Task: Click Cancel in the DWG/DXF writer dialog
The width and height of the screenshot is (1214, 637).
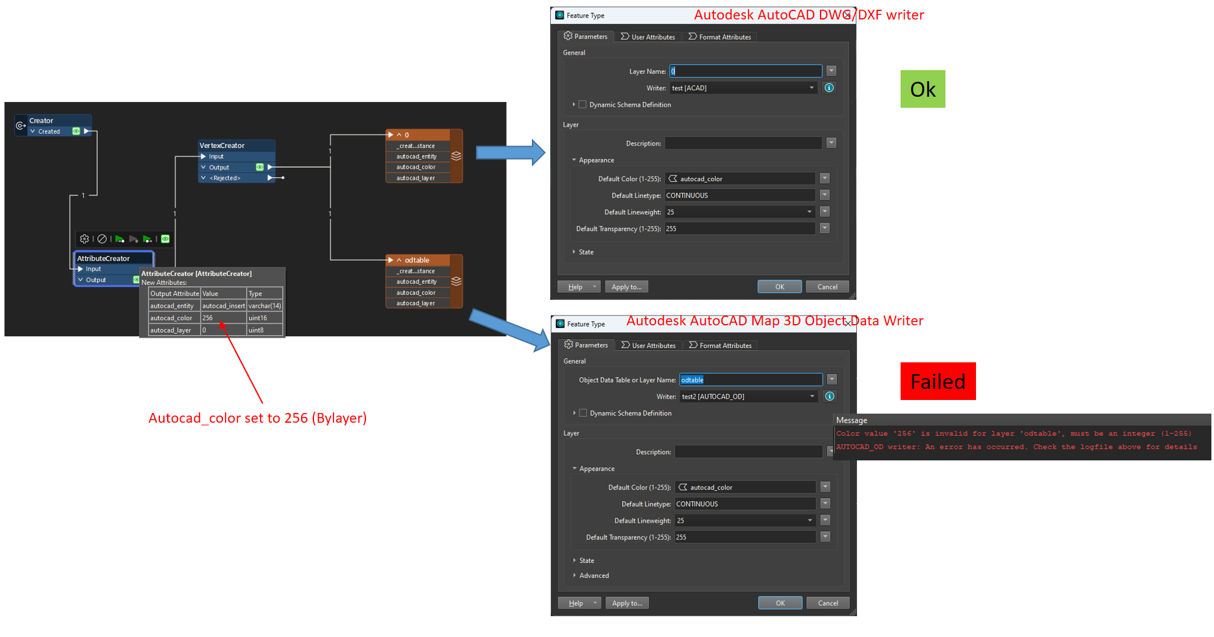Action: (x=828, y=287)
